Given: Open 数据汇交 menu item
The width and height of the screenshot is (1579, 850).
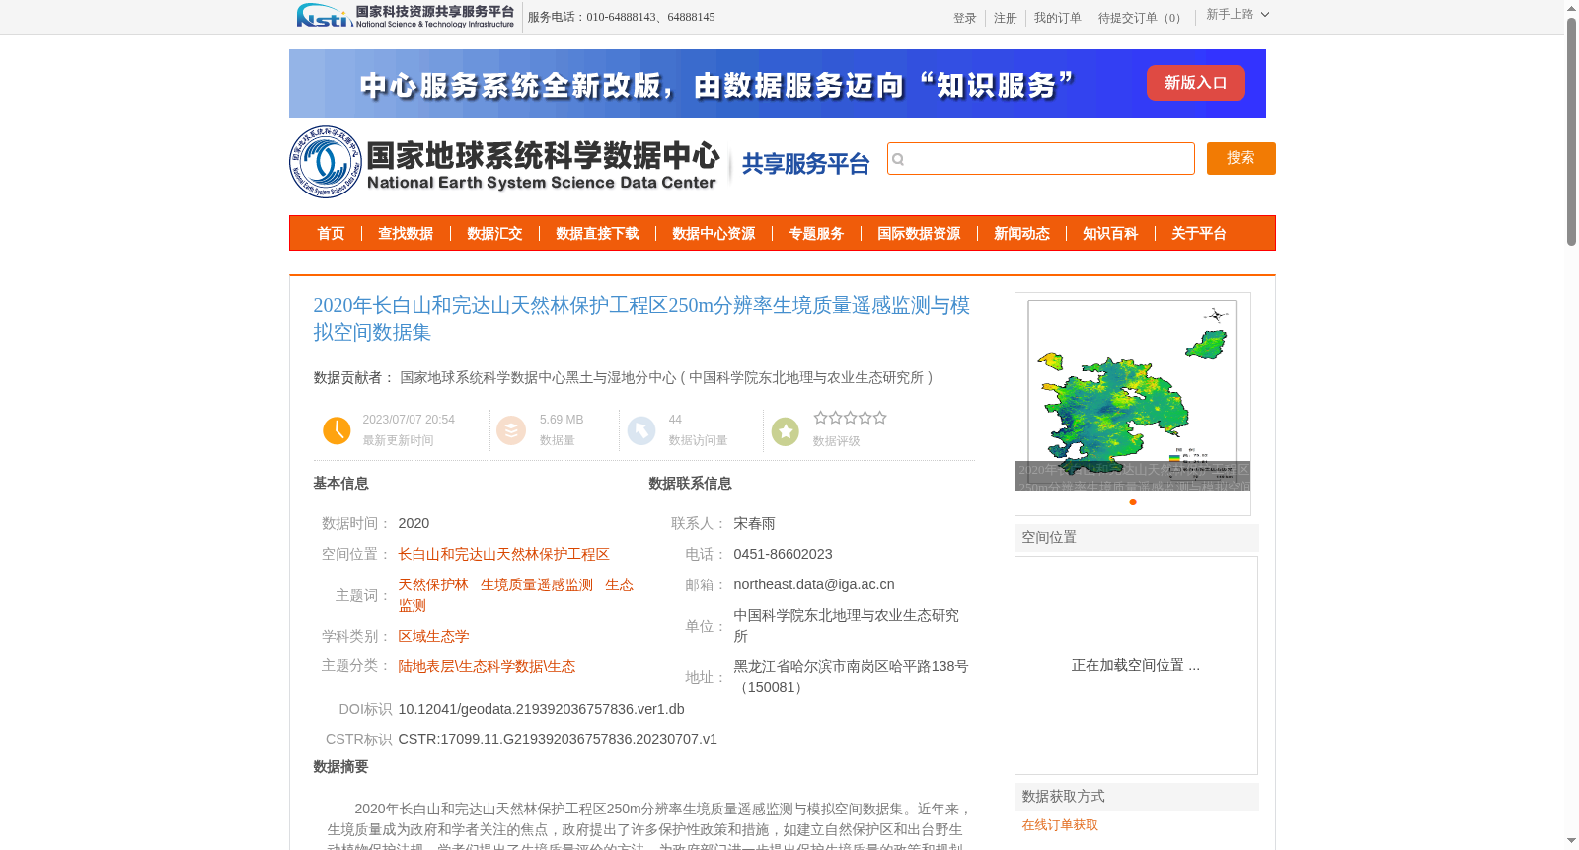Looking at the screenshot, I should (494, 234).
